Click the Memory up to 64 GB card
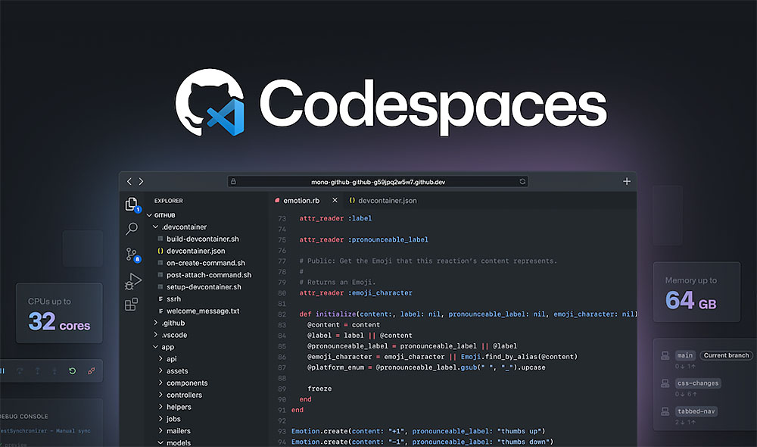The width and height of the screenshot is (757, 447). click(696, 292)
